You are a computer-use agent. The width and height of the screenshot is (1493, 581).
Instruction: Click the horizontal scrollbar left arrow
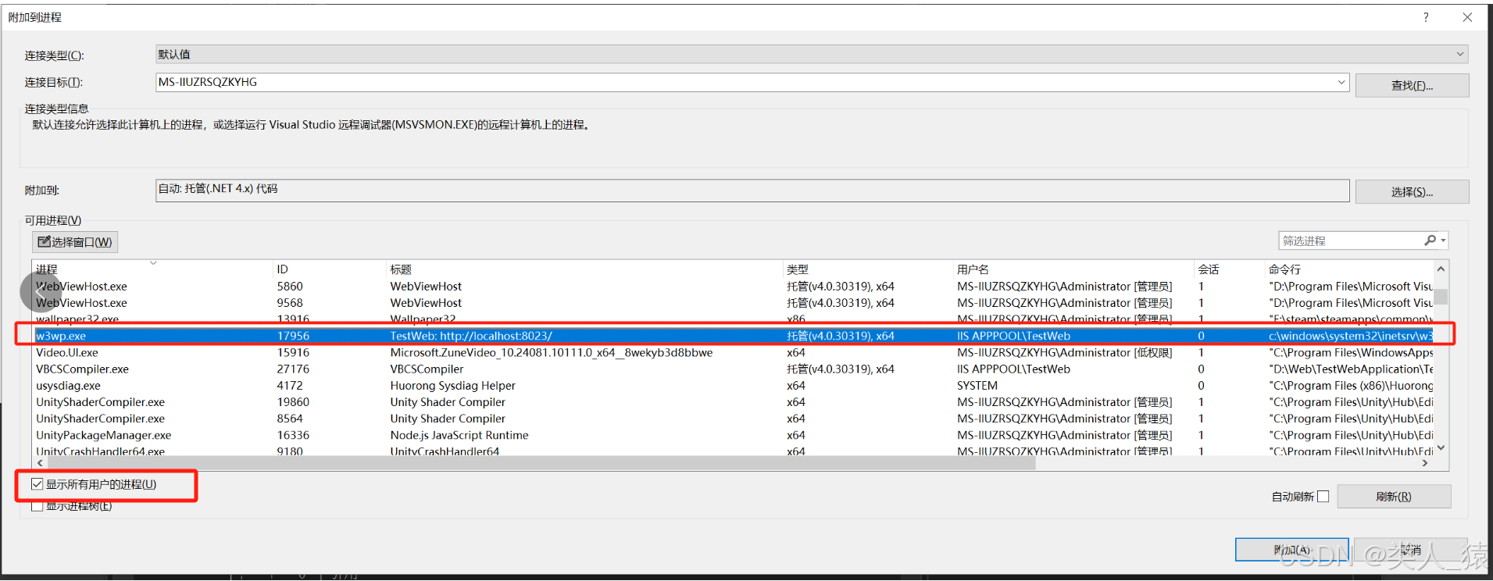tap(40, 463)
